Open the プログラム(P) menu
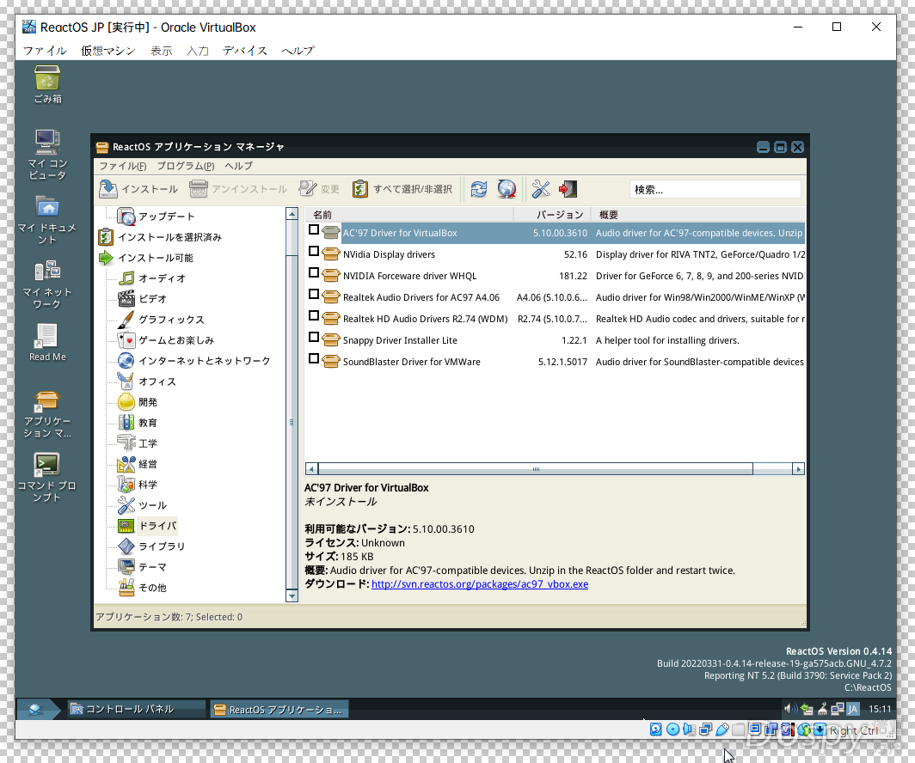Viewport: 915px width, 763px height. [x=186, y=166]
